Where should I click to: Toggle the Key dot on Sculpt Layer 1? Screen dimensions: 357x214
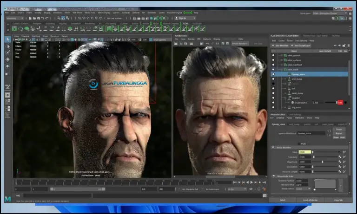(346, 103)
